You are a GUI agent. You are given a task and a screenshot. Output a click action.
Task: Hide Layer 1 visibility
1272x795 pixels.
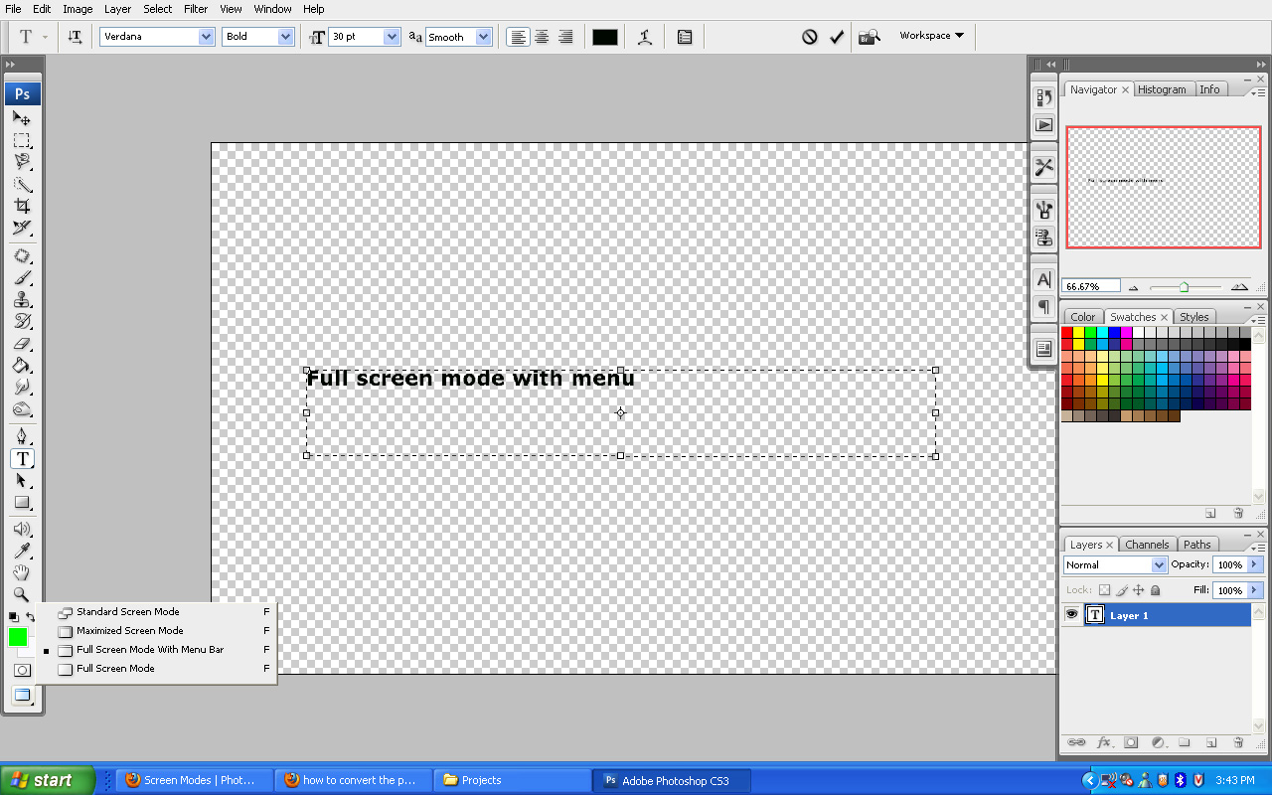click(1071, 614)
